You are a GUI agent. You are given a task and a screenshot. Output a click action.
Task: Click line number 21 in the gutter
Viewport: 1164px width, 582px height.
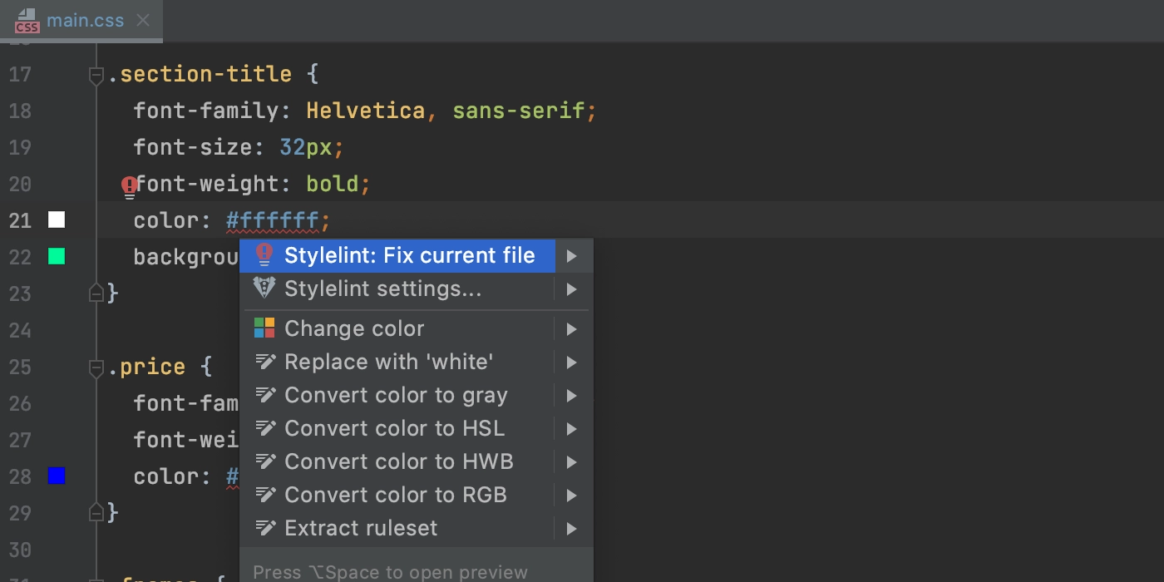point(20,220)
